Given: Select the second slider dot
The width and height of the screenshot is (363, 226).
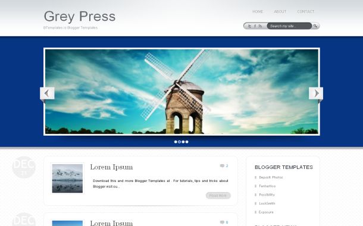Looking at the screenshot, I should tap(179, 142).
